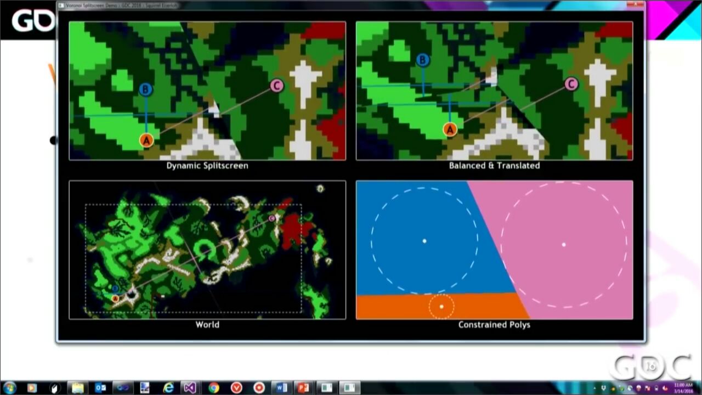This screenshot has height=395, width=702.
Task: Open Microsoft Word from the taskbar
Action: (x=281, y=388)
